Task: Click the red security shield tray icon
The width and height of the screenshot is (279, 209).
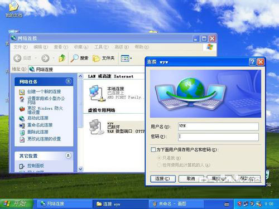Action: (240, 204)
